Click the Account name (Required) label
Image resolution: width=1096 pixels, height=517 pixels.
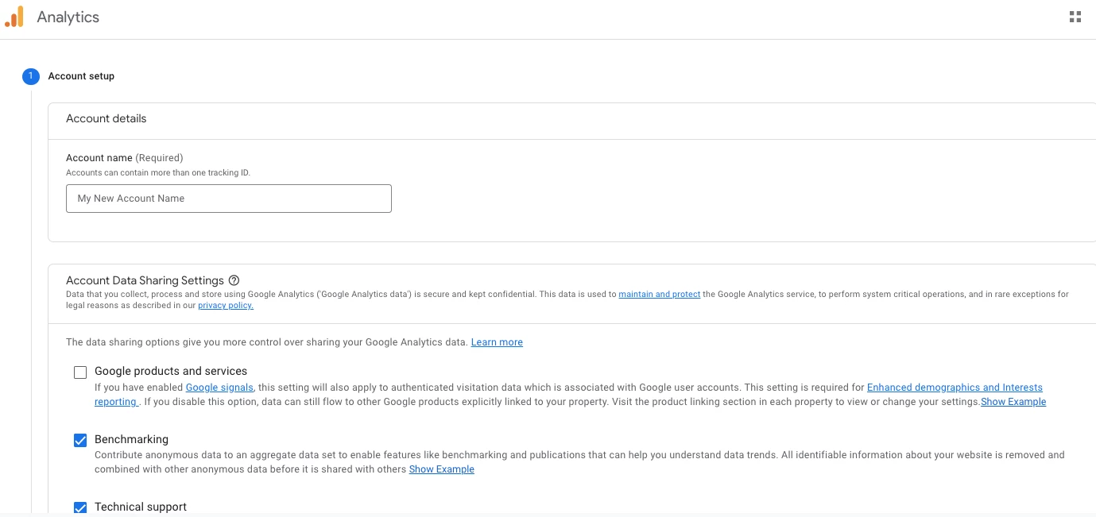124,158
